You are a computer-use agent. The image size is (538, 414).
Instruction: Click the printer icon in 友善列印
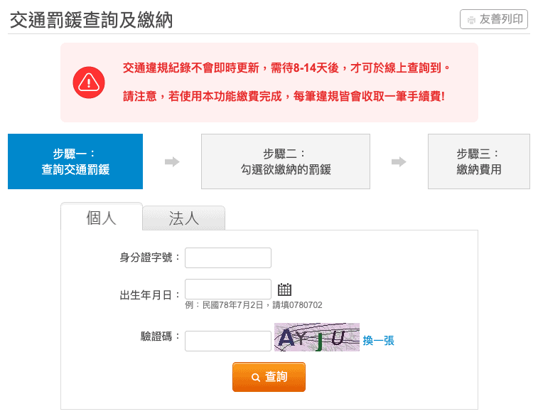(x=471, y=20)
